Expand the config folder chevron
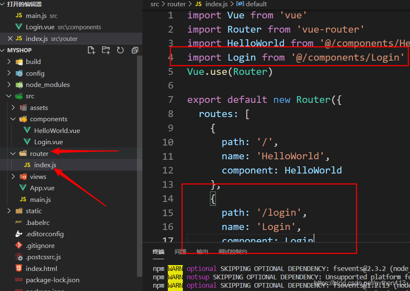Viewport: 410px width, 291px height. [x=9, y=73]
